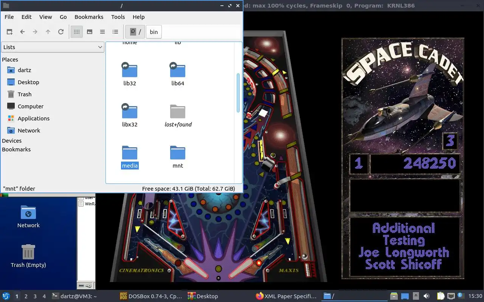This screenshot has height=302, width=484.
Task: Go back to previous folder
Action: [x=22, y=32]
